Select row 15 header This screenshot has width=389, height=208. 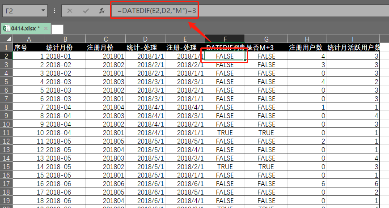tap(6, 166)
